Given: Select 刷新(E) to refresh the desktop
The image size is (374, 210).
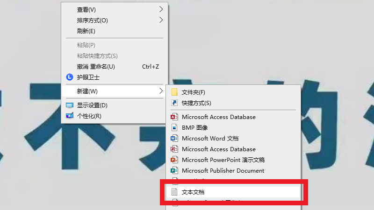Looking at the screenshot, I should (x=86, y=31).
